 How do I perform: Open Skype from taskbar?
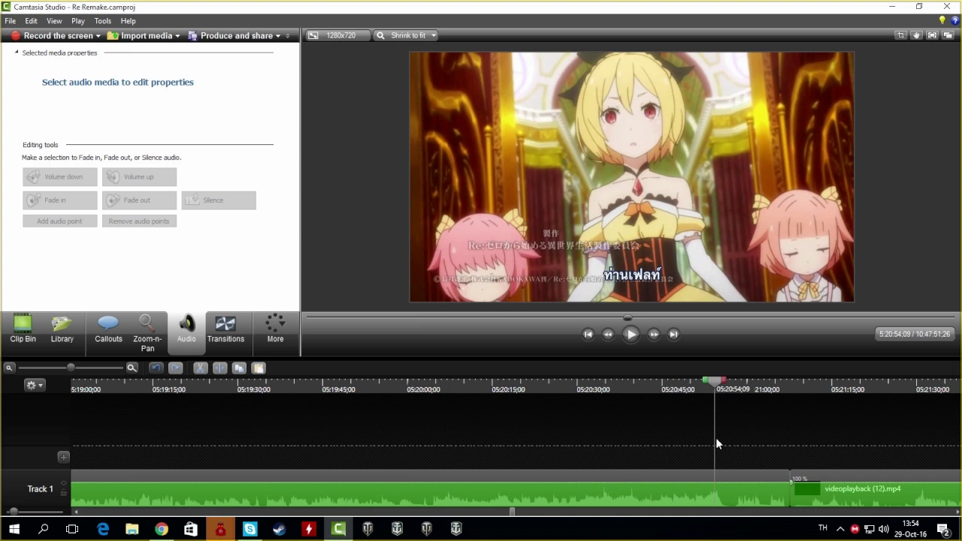pos(250,529)
